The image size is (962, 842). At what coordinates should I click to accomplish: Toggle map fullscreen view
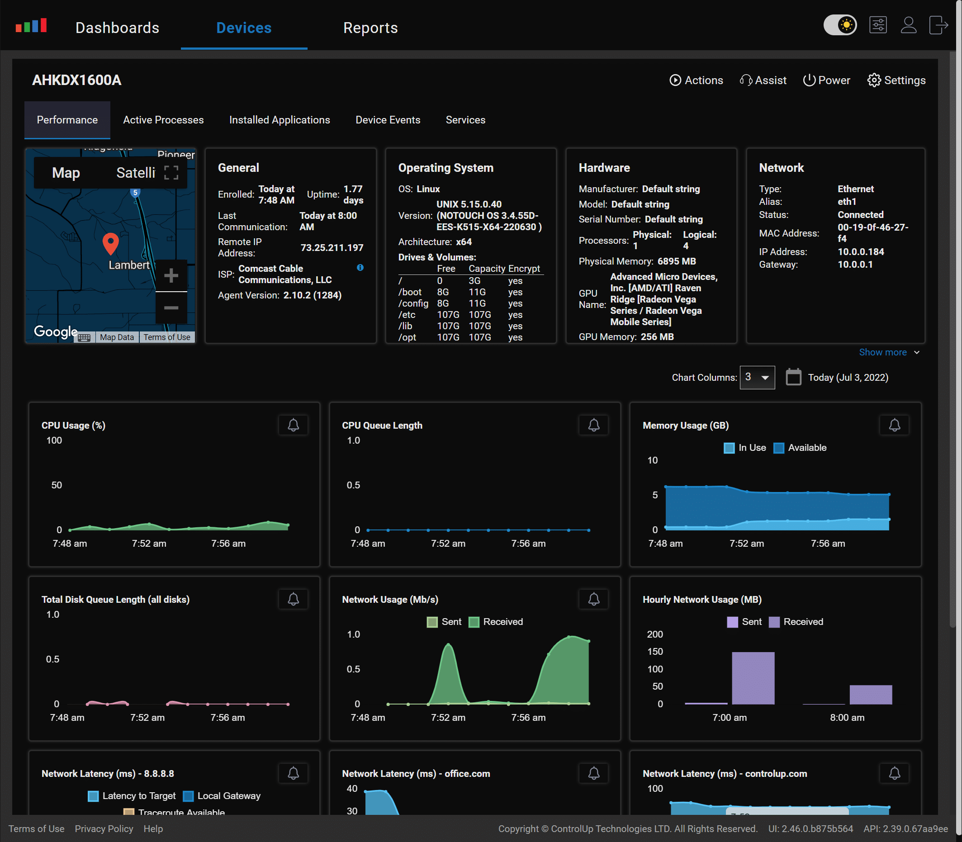tap(171, 171)
